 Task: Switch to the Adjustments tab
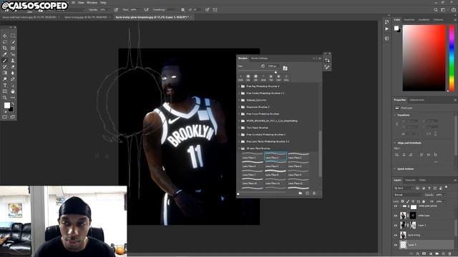(x=416, y=100)
